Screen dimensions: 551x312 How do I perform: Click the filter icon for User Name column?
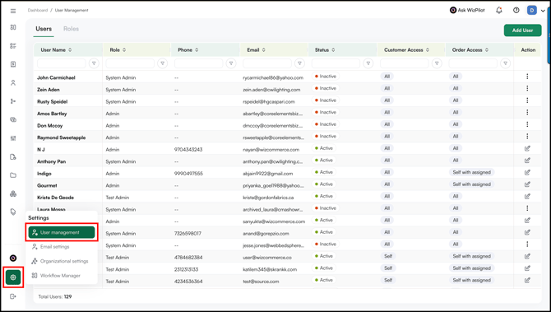tap(94, 63)
